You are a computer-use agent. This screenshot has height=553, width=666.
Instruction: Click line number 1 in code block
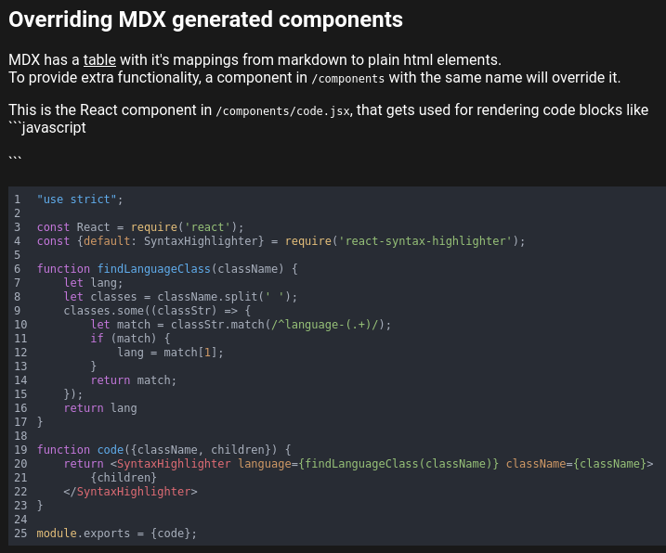pyautogui.click(x=18, y=199)
